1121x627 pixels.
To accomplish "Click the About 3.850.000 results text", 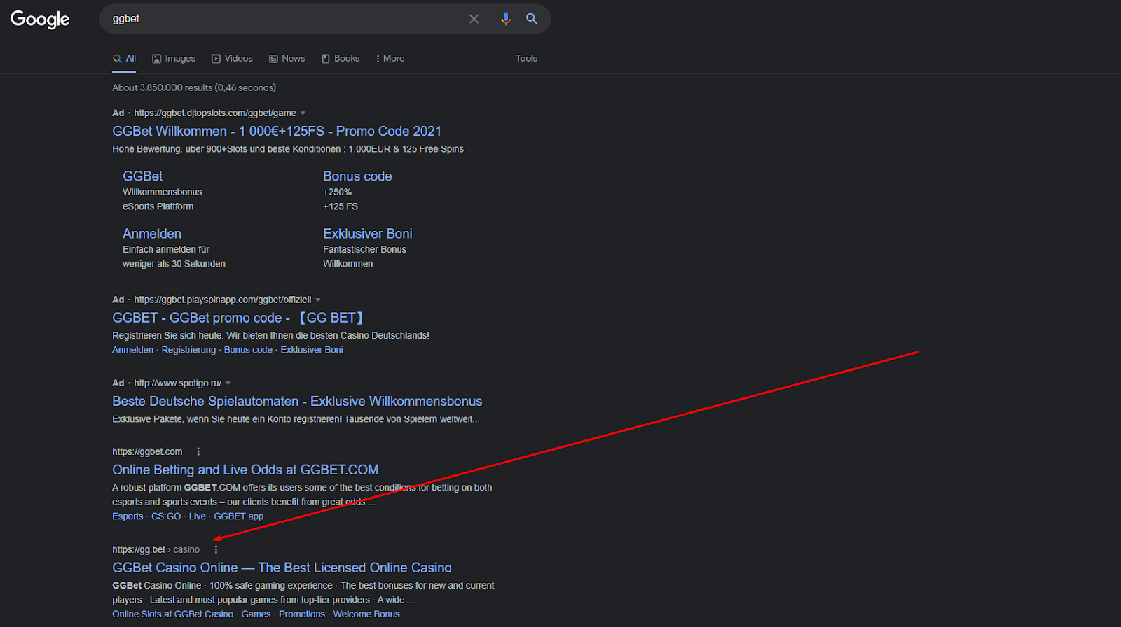I will click(x=194, y=87).
